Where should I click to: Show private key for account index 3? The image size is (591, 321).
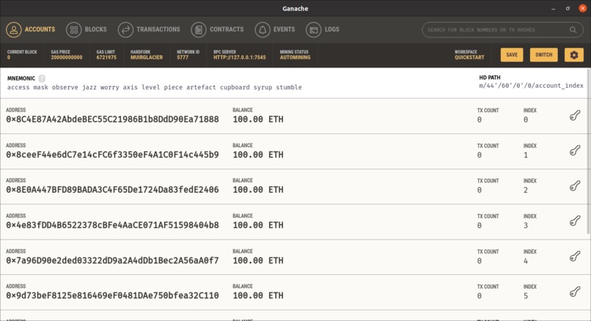tap(575, 221)
